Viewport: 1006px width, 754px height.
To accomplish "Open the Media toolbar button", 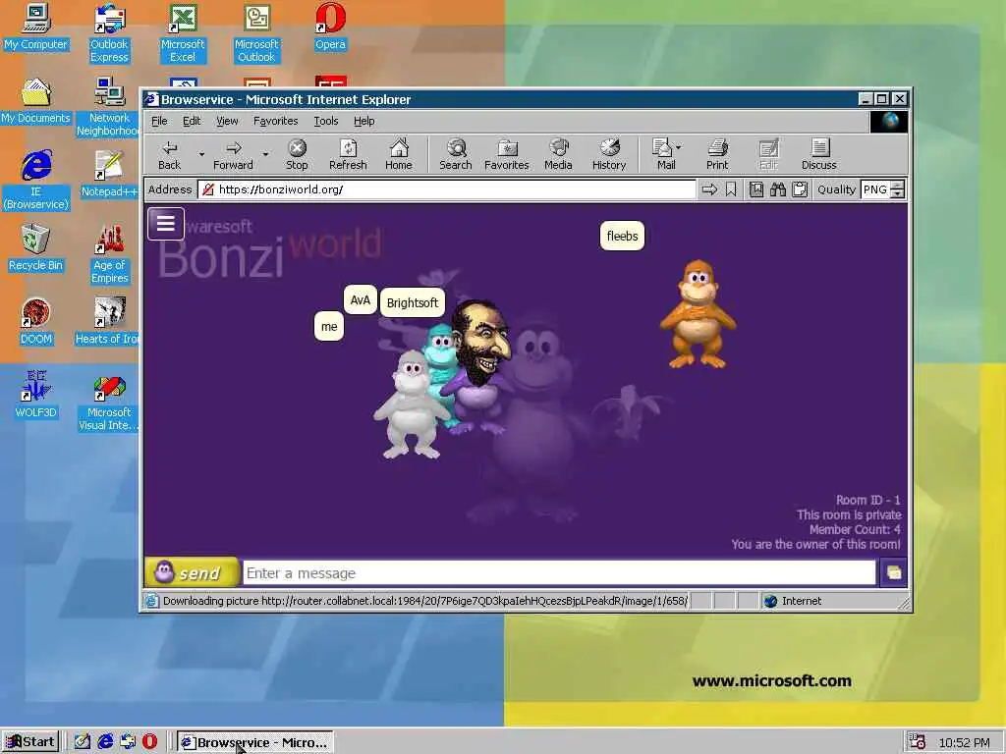I will 558,154.
